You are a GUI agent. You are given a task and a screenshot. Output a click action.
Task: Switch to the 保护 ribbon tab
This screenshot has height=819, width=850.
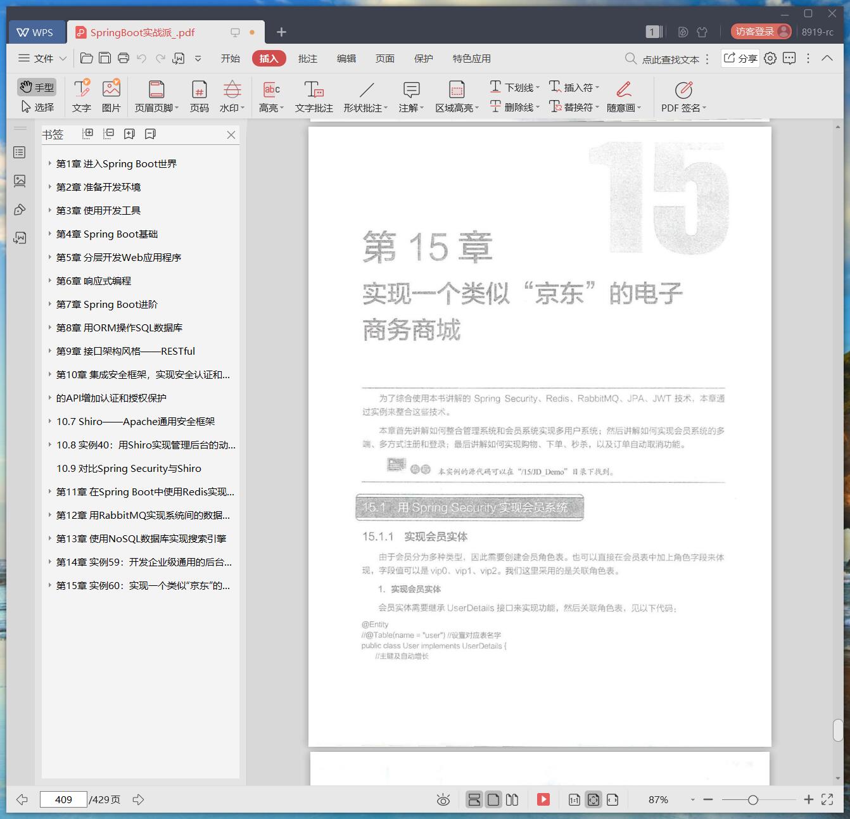pos(424,58)
